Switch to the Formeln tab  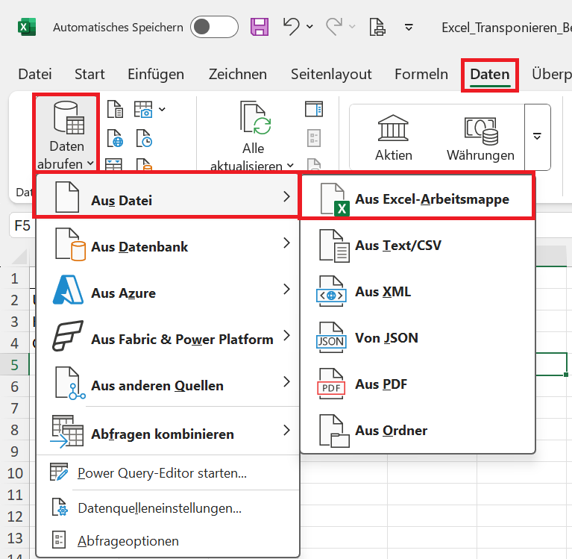tap(421, 74)
